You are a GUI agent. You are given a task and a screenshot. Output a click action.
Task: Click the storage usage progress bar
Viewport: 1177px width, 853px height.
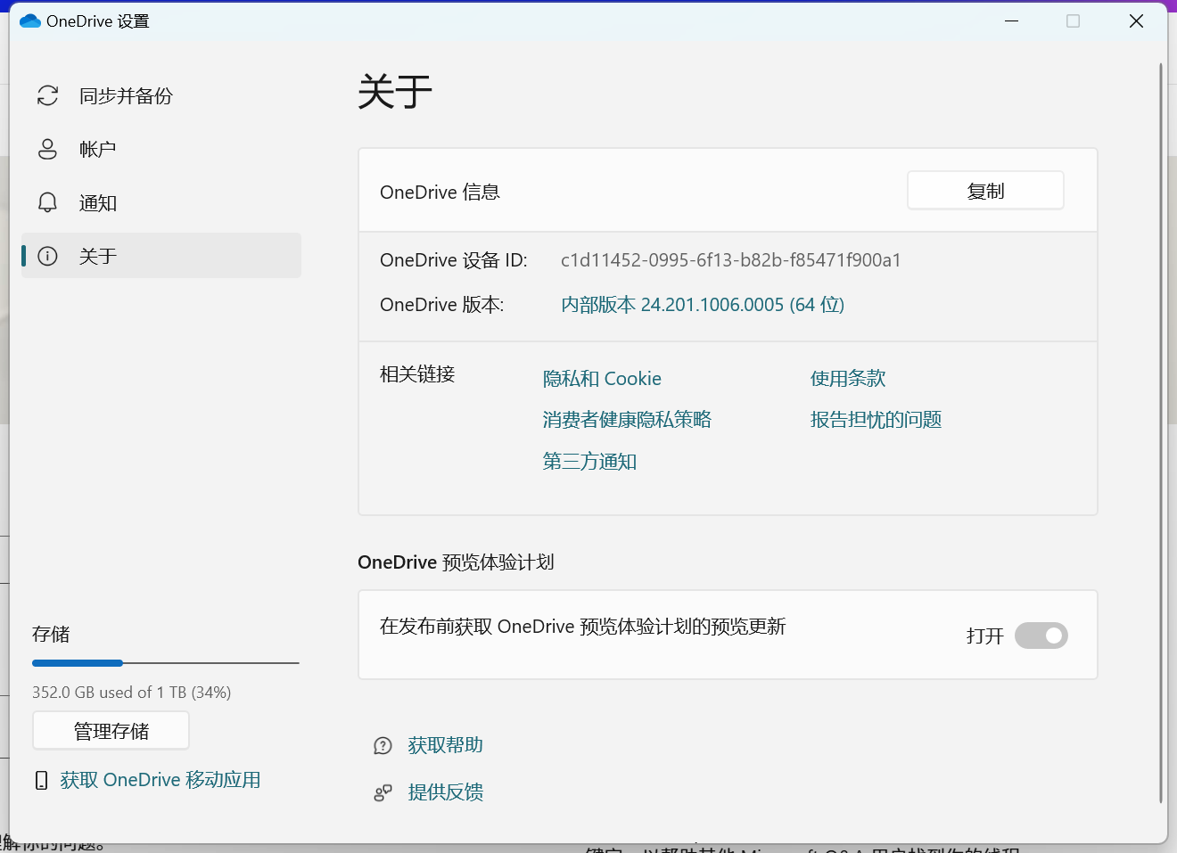pyautogui.click(x=166, y=663)
